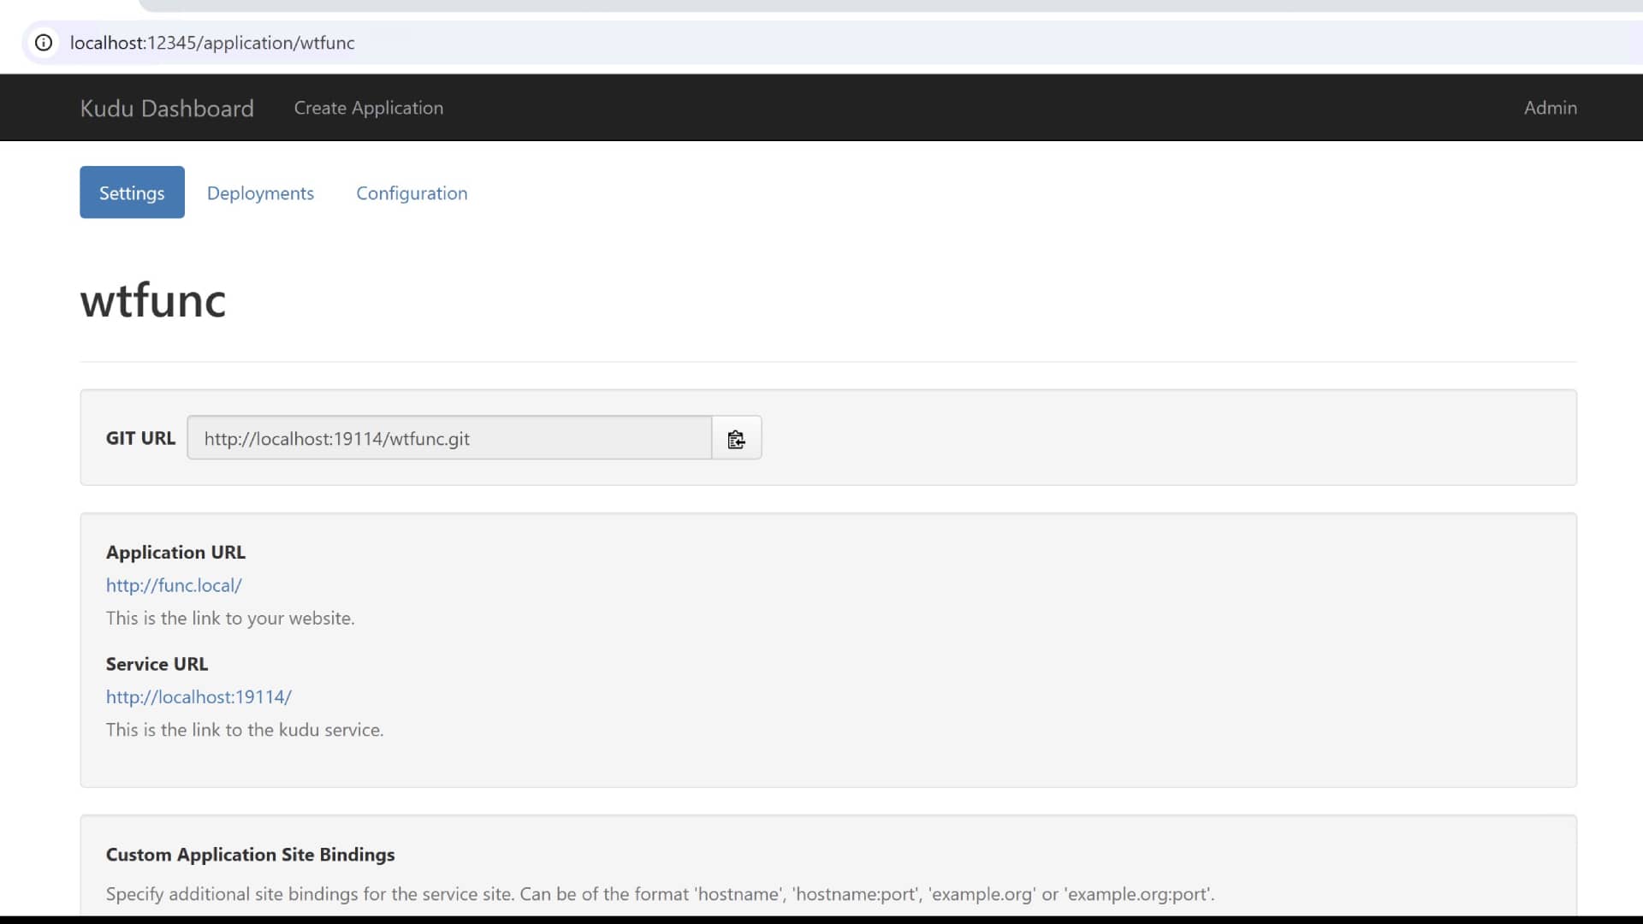1643x924 pixels.
Task: Switch to the Configuration tab
Action: tap(412, 193)
